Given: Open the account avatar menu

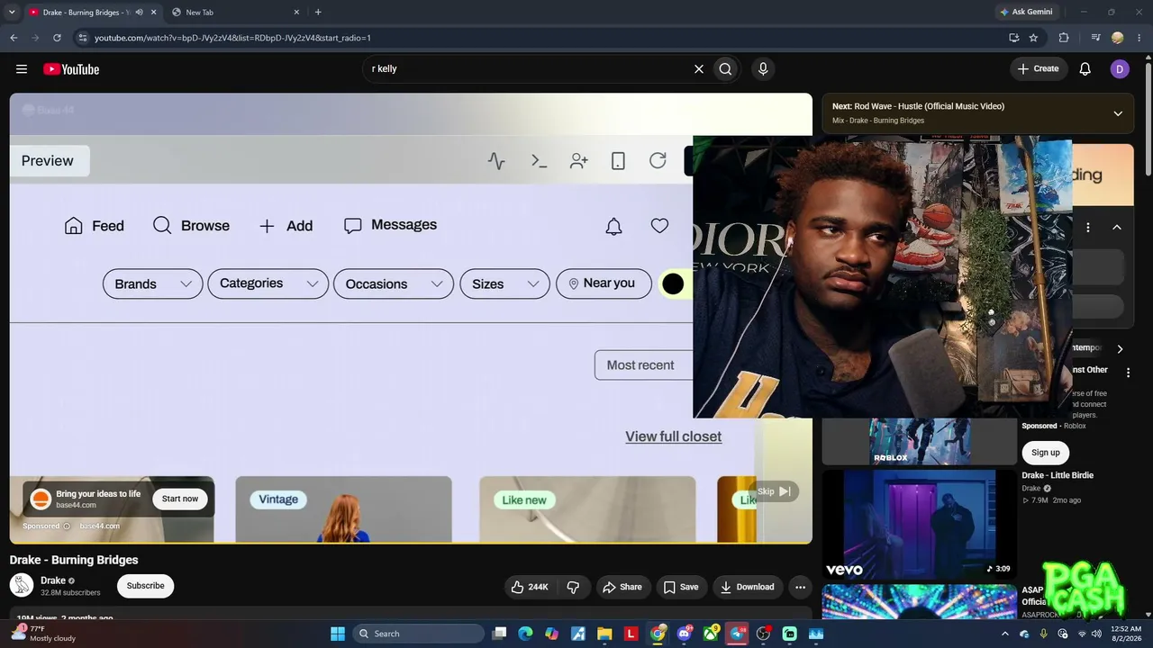Looking at the screenshot, I should tap(1120, 69).
